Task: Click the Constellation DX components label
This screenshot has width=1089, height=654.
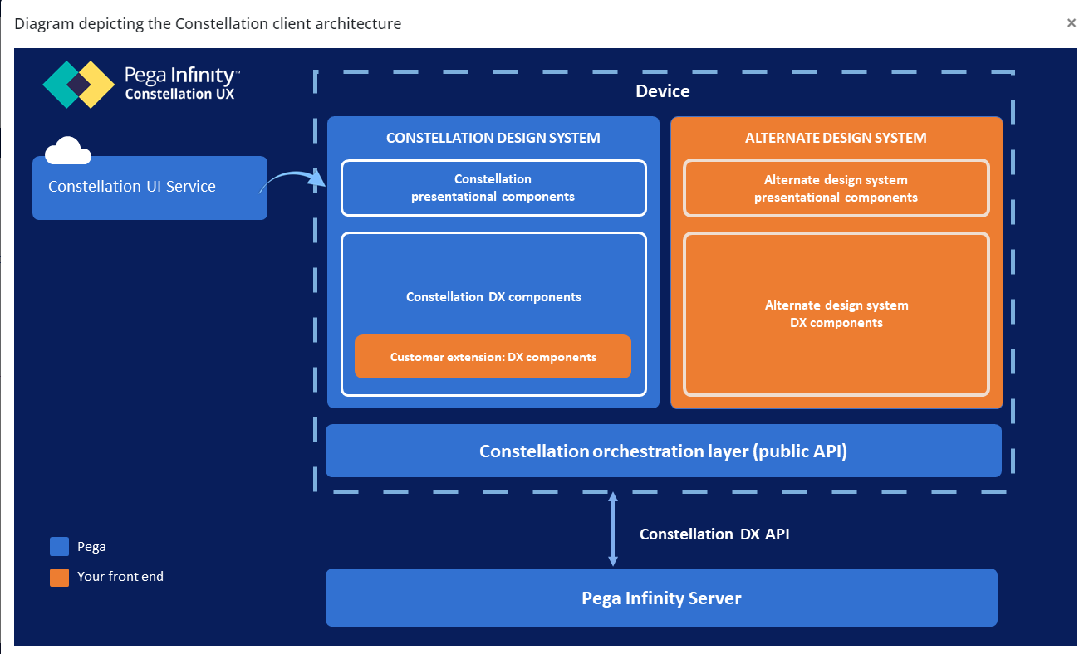Action: click(x=493, y=296)
